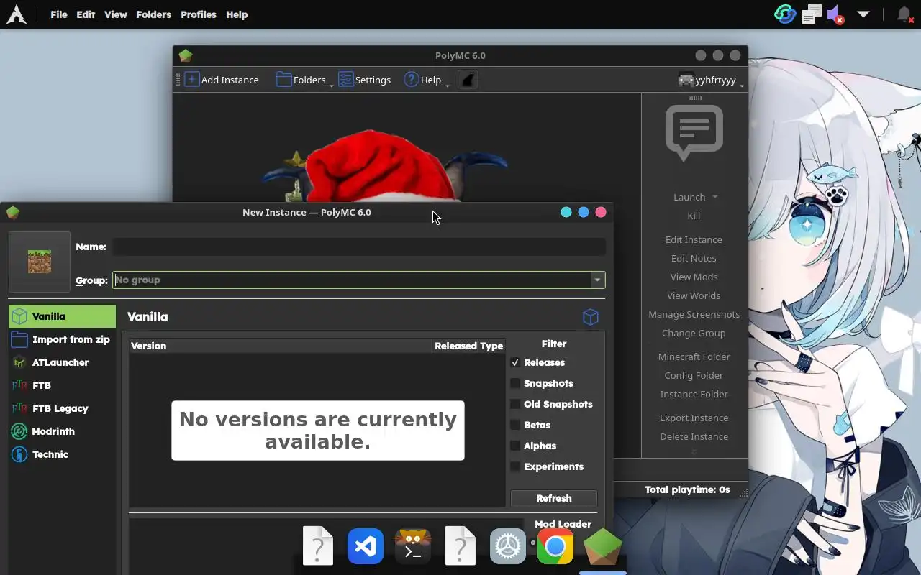921x575 pixels.
Task: Sort by the Released column header
Action: tap(455, 346)
